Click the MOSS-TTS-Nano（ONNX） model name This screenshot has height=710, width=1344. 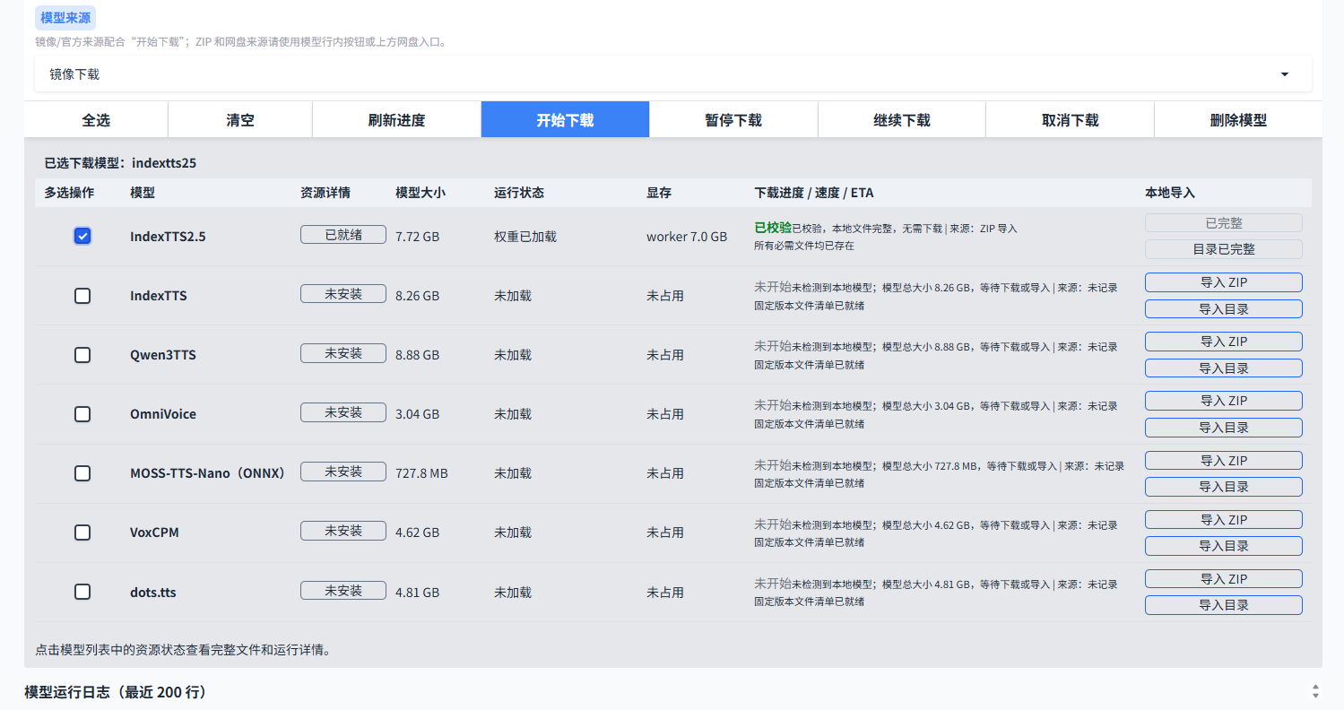click(x=207, y=473)
